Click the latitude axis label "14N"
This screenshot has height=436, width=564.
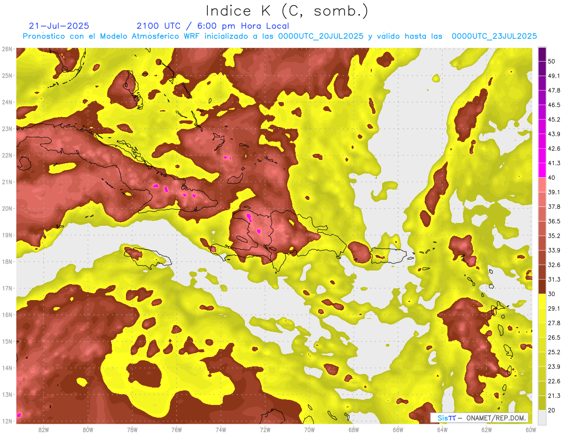click(7, 368)
